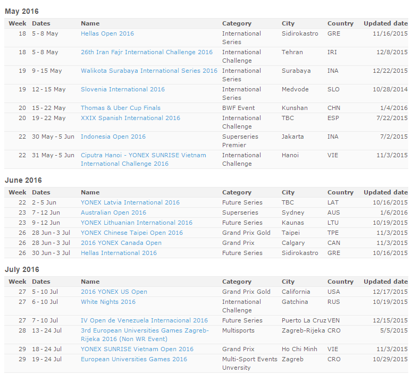Screen dimensions: 412x374
Task: Open Indonesia Open 2016 link
Action: click(113, 137)
